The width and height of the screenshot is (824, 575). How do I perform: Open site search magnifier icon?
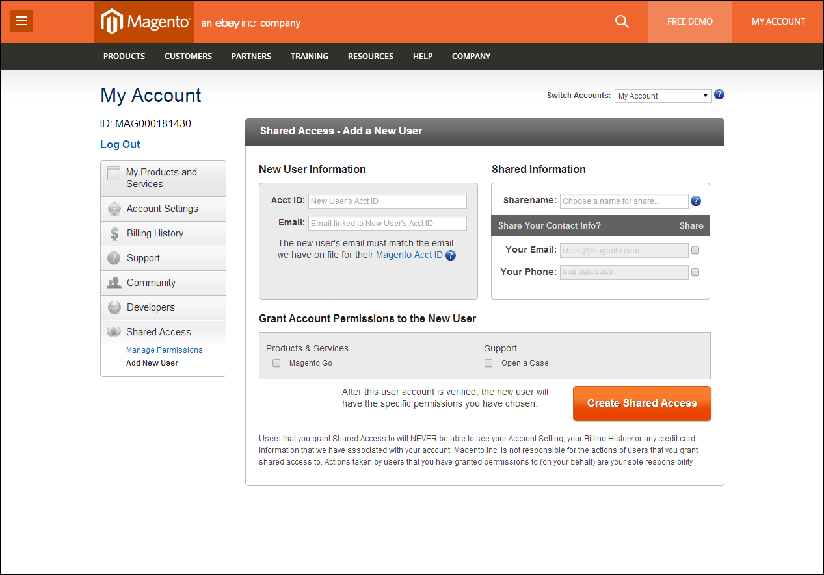point(622,21)
